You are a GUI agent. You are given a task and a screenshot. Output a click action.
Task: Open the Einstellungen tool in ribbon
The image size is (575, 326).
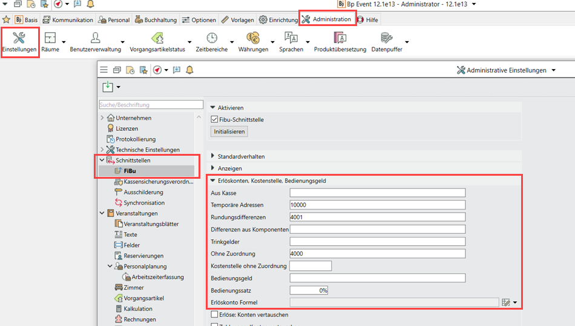[19, 39]
